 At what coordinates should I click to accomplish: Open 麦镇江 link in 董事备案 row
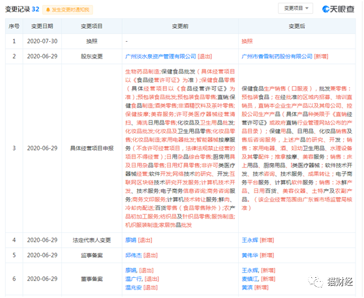pyautogui.click(x=250, y=278)
